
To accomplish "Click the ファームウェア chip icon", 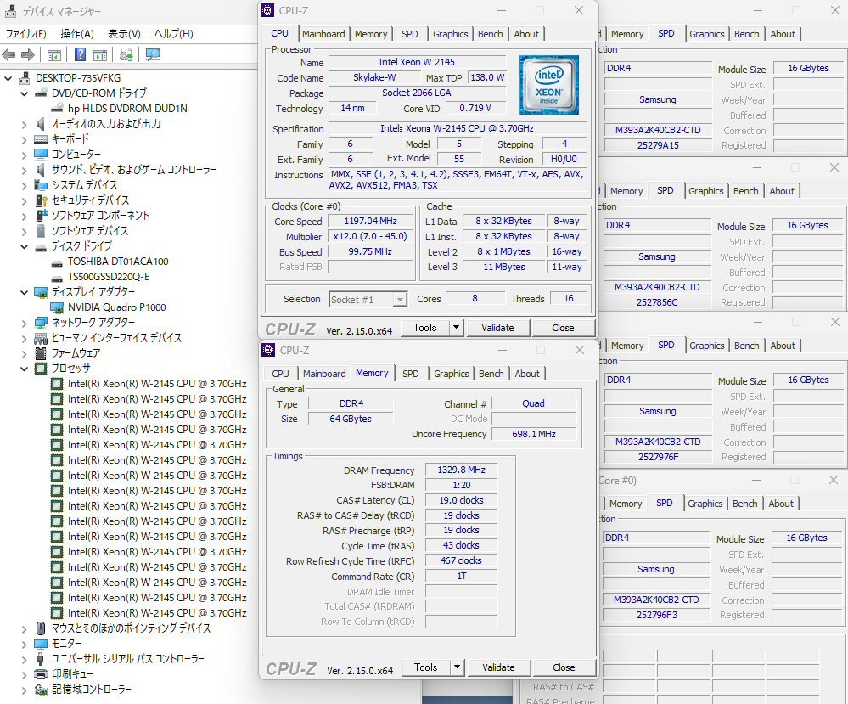I will coord(41,353).
